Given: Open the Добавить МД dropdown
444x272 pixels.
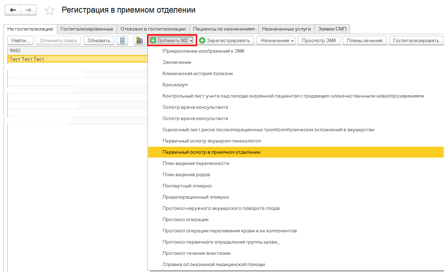Looking at the screenshot, I should coord(171,40).
